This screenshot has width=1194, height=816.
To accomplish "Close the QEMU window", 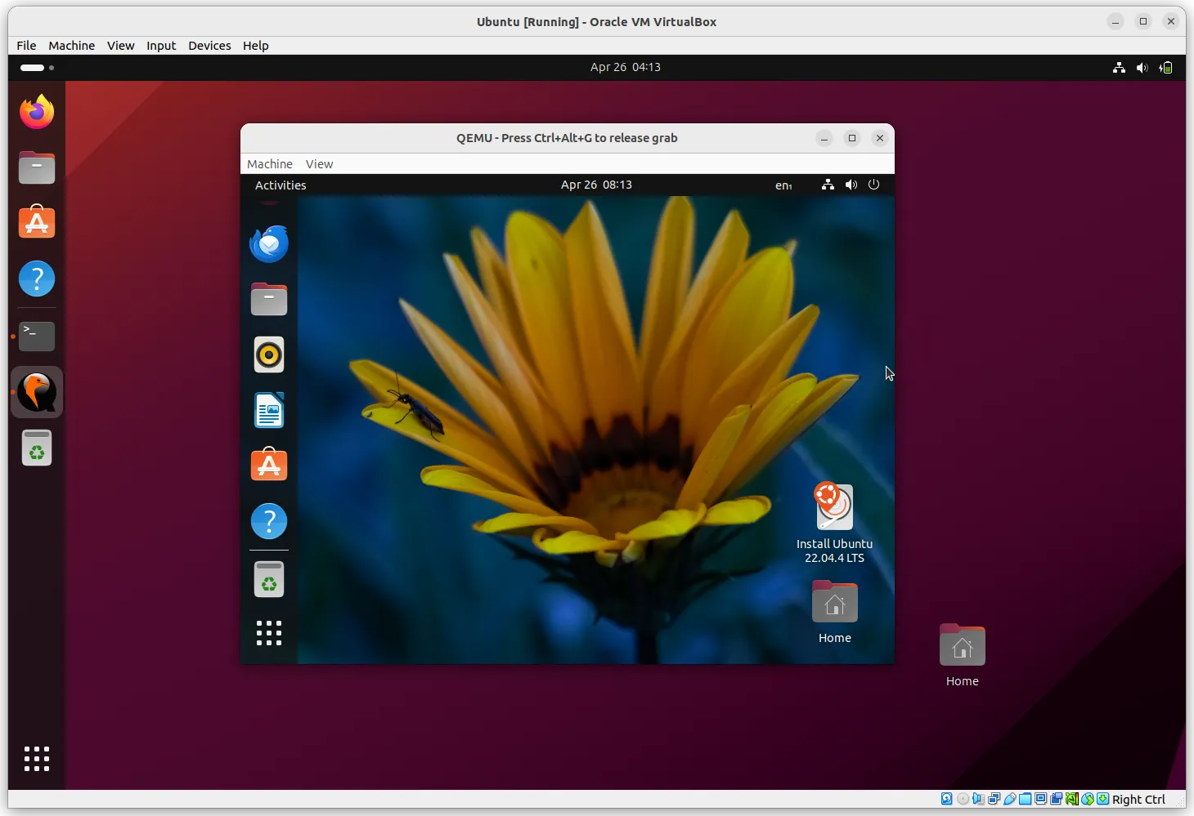I will (880, 138).
